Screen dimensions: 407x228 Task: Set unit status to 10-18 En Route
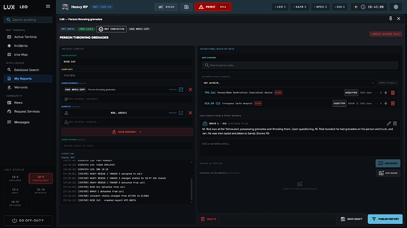41,191
